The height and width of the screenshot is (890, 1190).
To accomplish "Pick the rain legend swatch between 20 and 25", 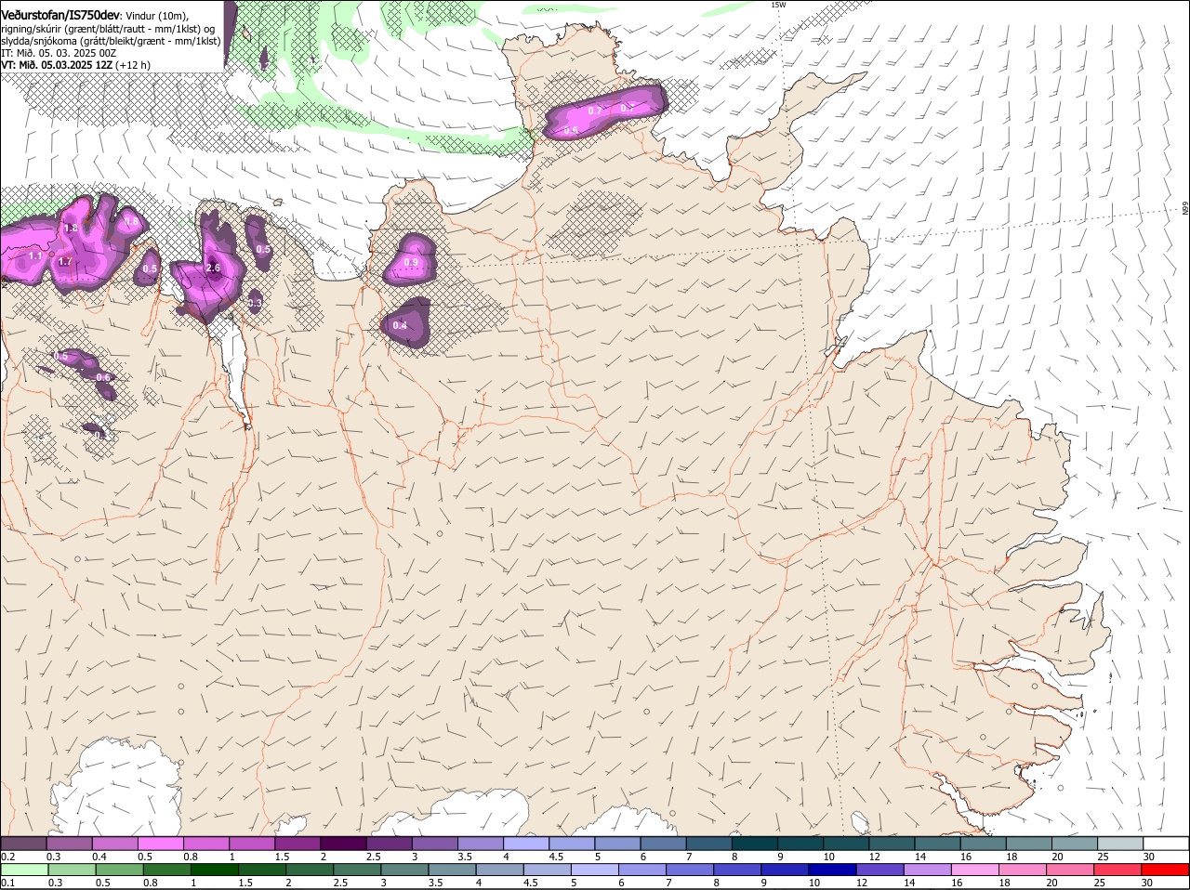I will pyautogui.click(x=1071, y=870).
